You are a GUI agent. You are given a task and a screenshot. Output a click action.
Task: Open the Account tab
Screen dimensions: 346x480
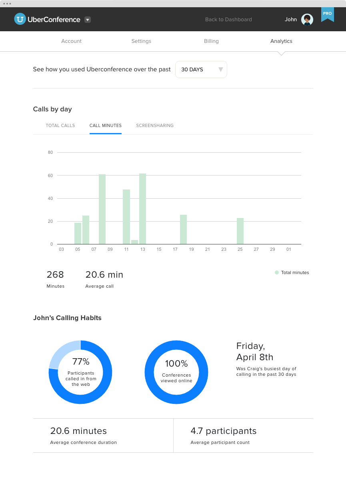(x=71, y=41)
